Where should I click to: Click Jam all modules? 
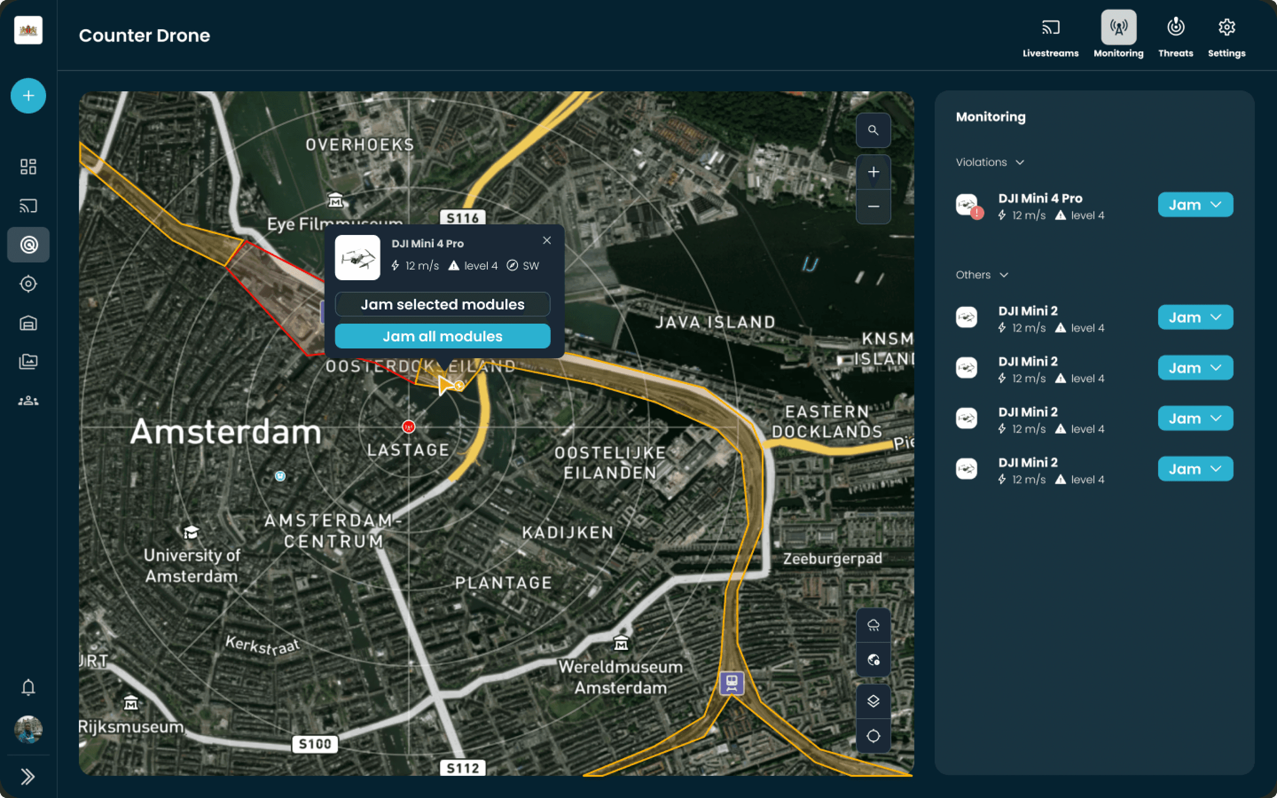click(x=443, y=336)
